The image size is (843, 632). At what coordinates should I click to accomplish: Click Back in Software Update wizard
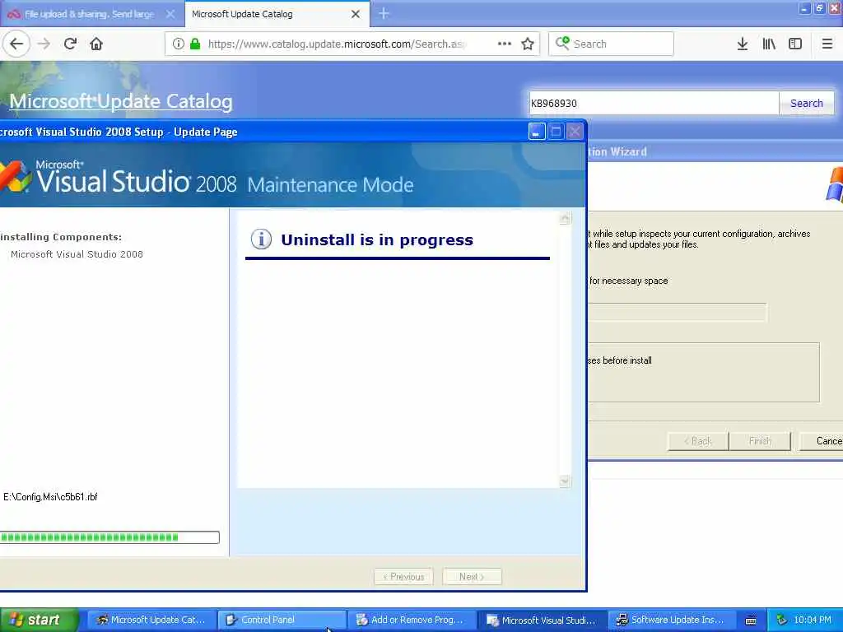coord(698,441)
